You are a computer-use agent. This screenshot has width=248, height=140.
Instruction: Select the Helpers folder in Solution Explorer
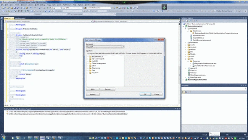point(193,50)
